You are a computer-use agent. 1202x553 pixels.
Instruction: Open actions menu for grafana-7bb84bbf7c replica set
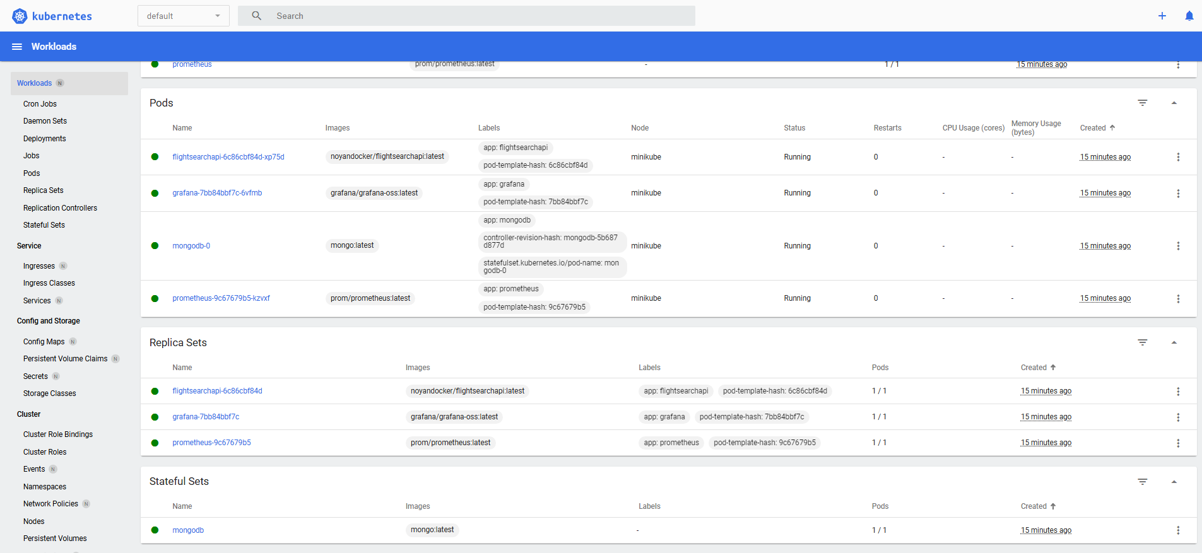point(1178,417)
